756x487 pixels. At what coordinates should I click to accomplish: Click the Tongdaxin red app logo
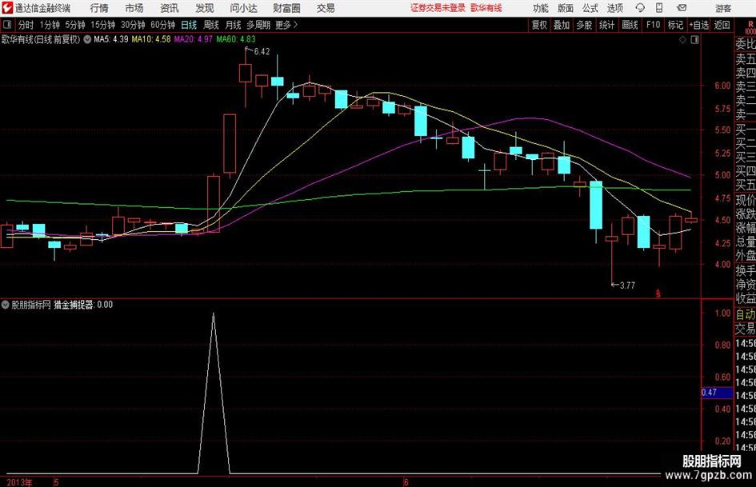pos(6,8)
